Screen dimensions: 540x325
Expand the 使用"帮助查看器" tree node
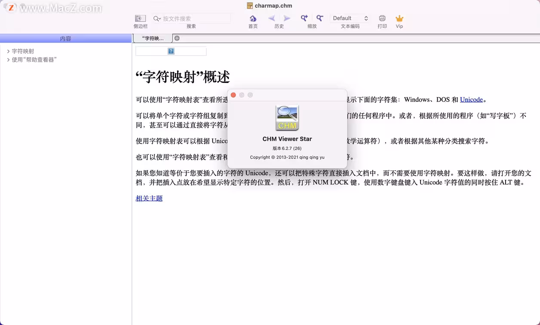coord(8,60)
